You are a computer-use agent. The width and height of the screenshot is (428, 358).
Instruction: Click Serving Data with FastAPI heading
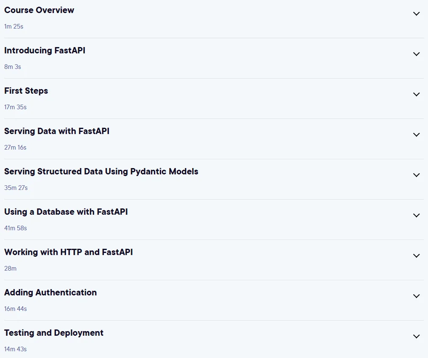(57, 131)
